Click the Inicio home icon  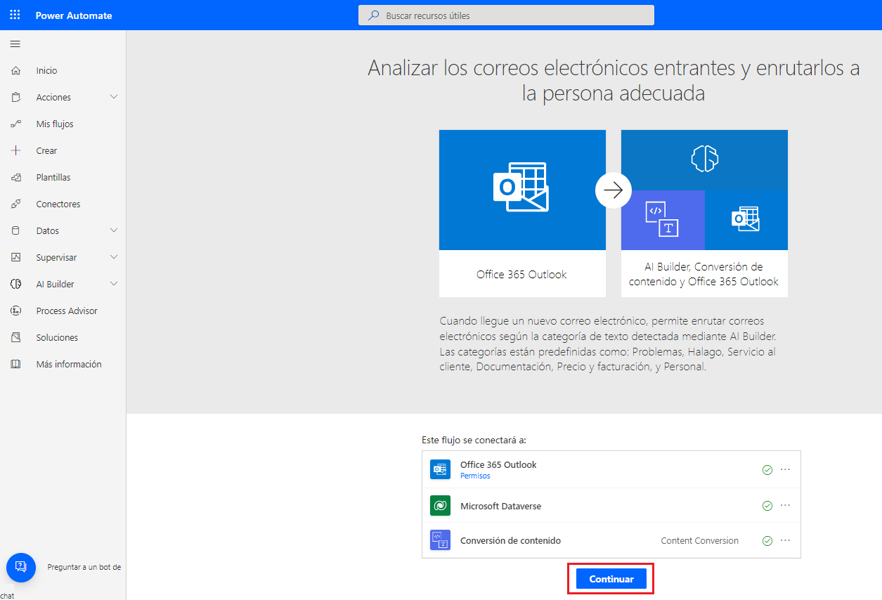[x=15, y=70]
